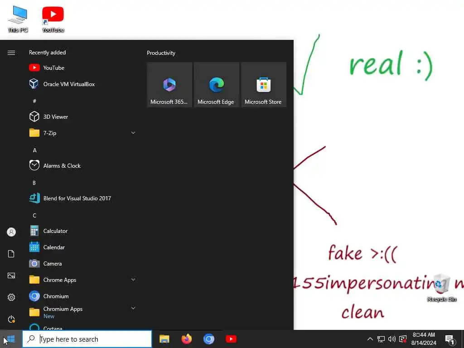The width and height of the screenshot is (464, 348).
Task: Click the 'C' letter group header
Action: [34, 215]
